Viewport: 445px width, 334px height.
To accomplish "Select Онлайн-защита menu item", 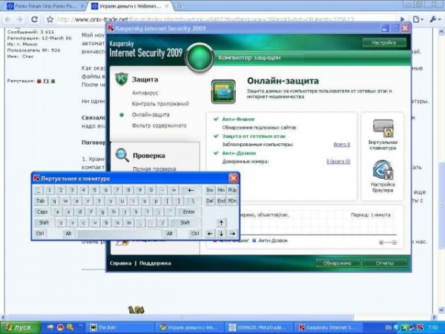I will pyautogui.click(x=151, y=115).
